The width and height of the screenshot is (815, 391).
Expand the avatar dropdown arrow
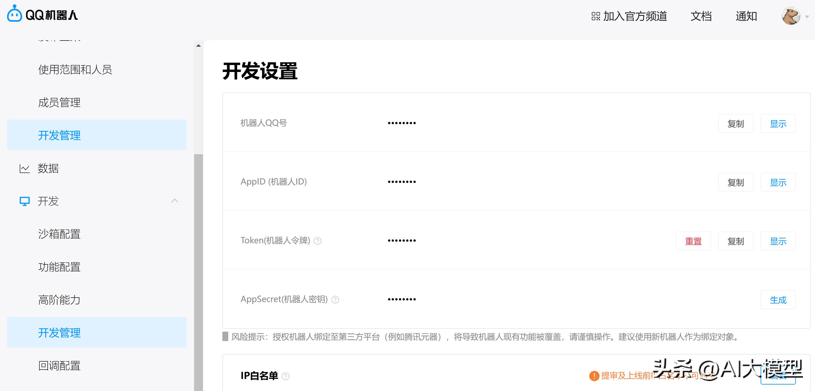click(x=807, y=17)
